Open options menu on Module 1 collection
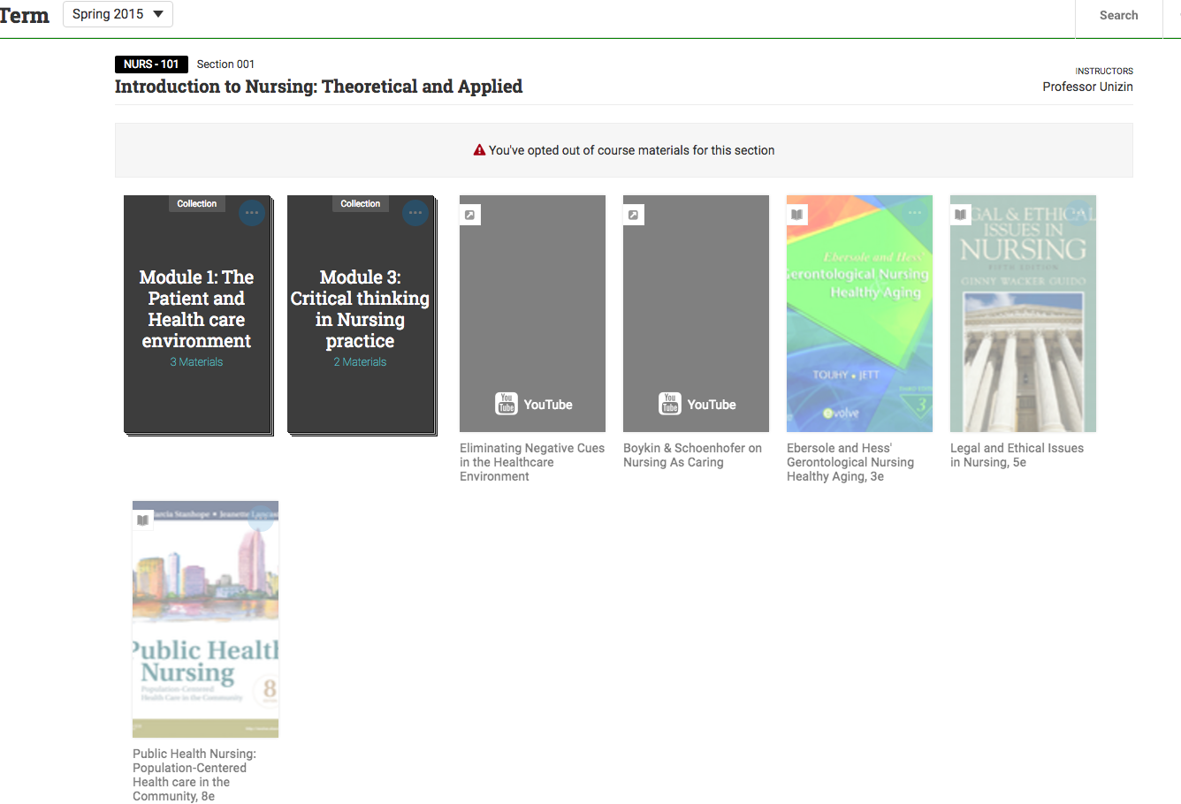Image resolution: width=1181 pixels, height=804 pixels. coord(252,213)
